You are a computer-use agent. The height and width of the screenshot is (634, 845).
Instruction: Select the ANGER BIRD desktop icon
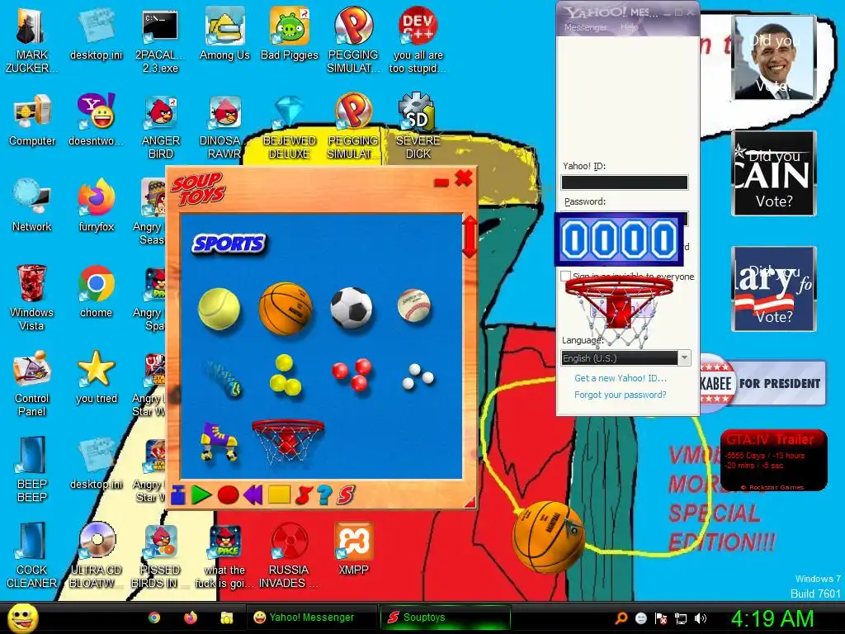point(161,126)
